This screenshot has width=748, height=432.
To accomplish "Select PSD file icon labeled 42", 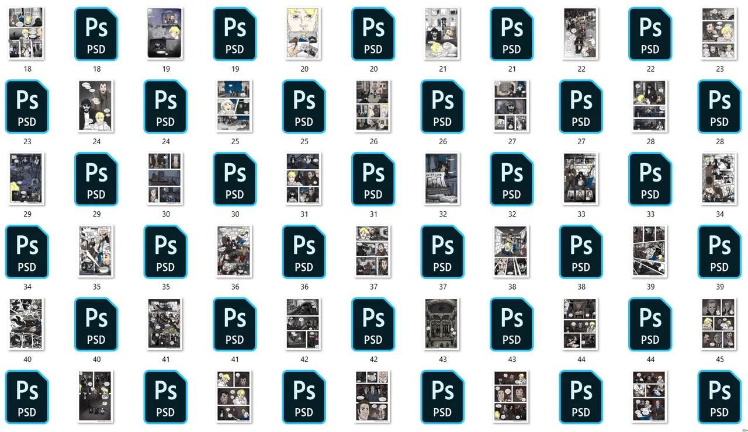I will 373,325.
